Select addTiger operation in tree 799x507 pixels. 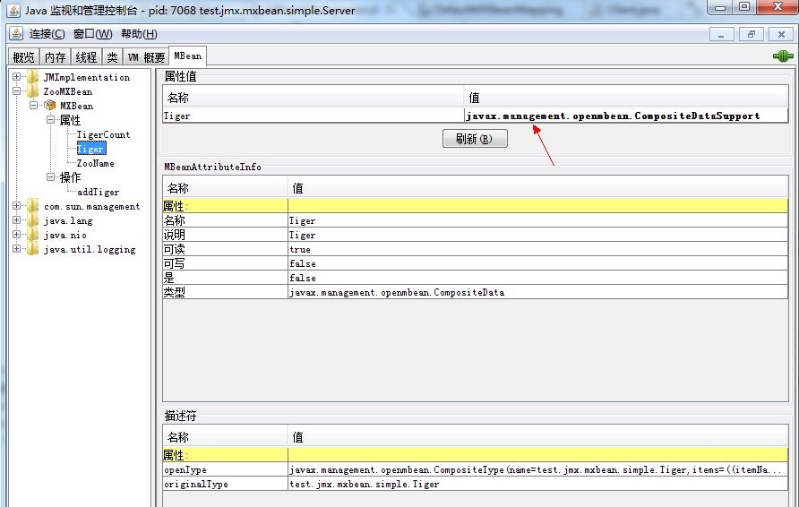(x=98, y=192)
